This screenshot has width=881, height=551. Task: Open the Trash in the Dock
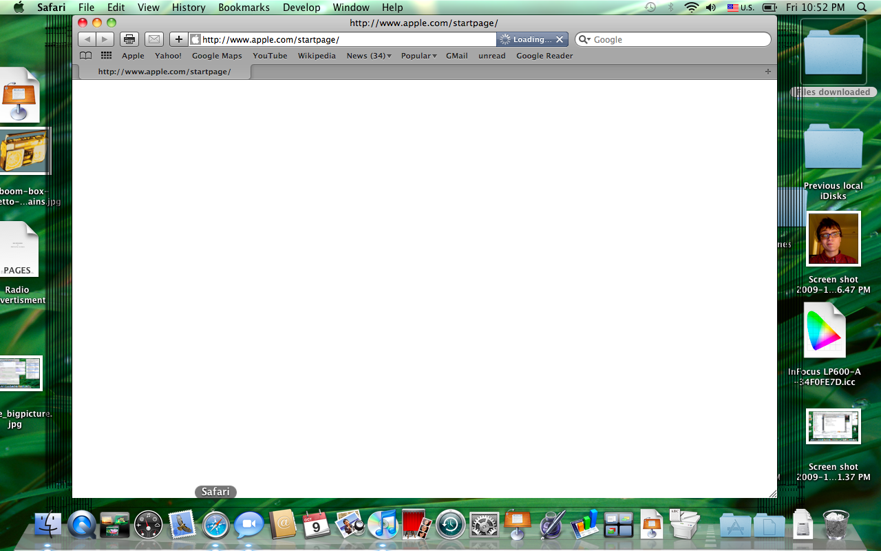tap(836, 526)
